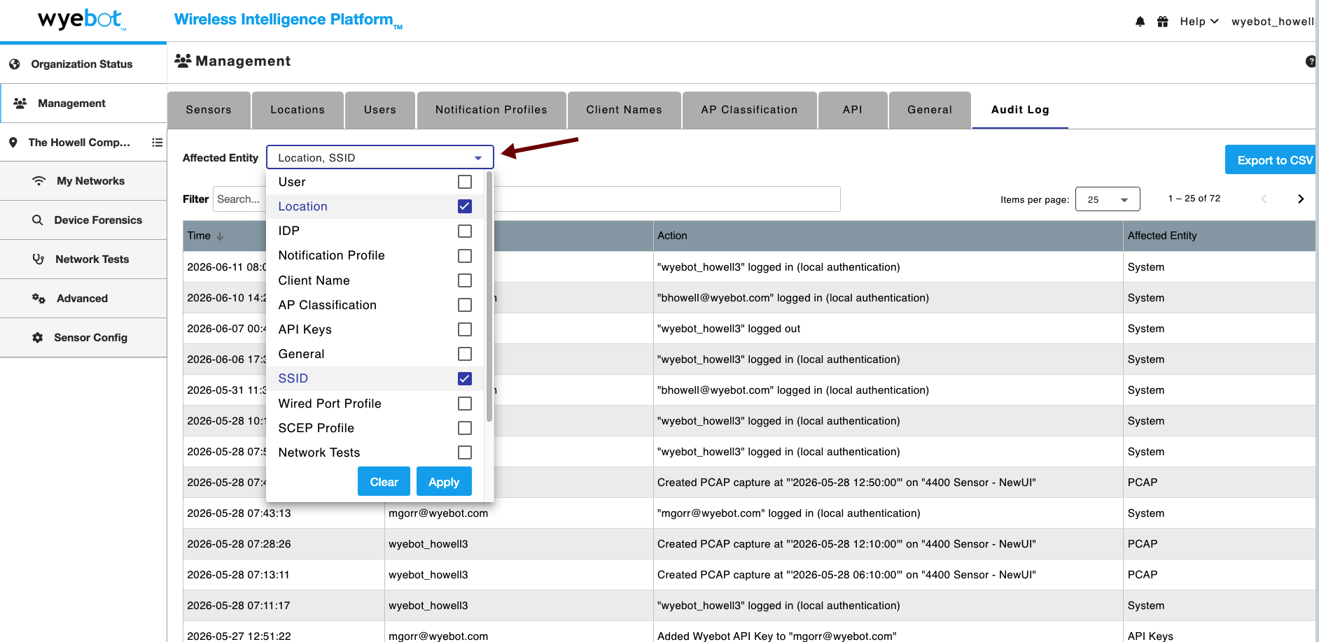The height and width of the screenshot is (642, 1319).
Task: Go to previous page of audit log
Action: pos(1264,199)
